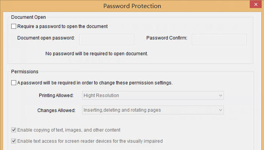Screen dimensions: 264x150
Task: Open the Printing Allowed dropdown
Action: [x=153, y=96]
